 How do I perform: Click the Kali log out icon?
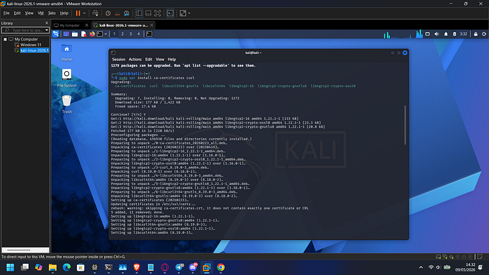pos(484,34)
